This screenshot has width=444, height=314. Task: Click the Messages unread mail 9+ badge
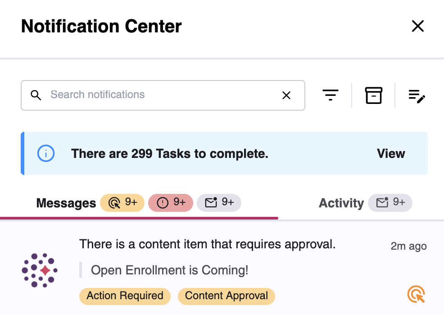219,202
